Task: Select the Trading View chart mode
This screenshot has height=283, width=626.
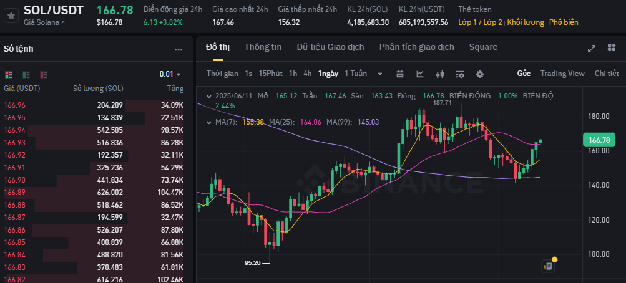Action: coord(562,74)
